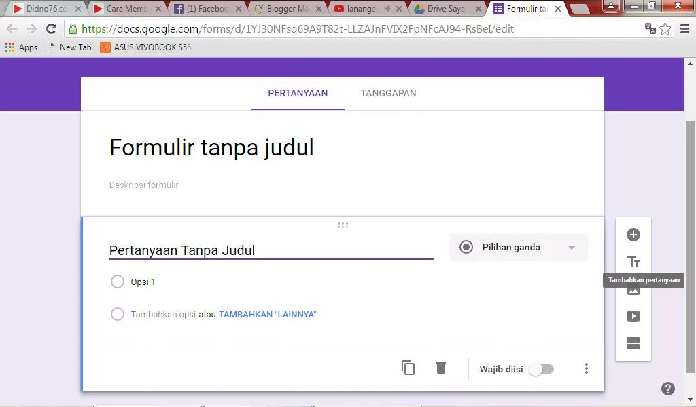Add a new section to the form

[633, 343]
